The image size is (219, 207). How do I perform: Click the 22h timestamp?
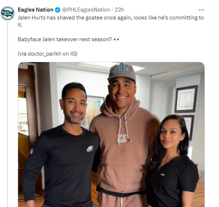pos(119,10)
